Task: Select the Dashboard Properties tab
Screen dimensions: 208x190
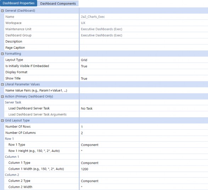Action: 18,3
